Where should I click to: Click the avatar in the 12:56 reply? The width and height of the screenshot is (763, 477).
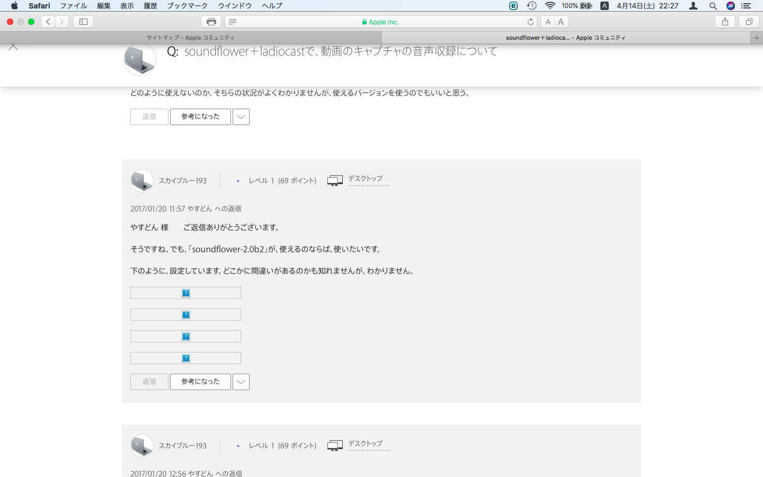tap(142, 446)
